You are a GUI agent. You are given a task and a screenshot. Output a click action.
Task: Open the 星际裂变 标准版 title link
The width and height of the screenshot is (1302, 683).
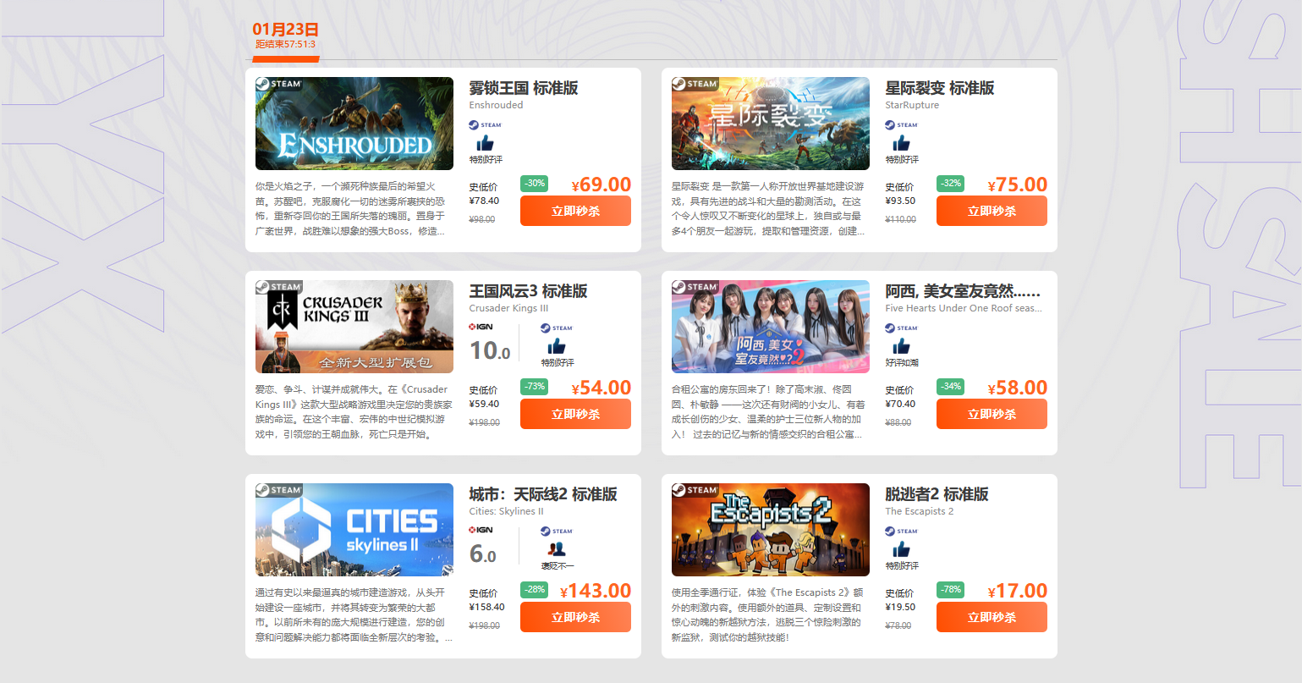(939, 88)
